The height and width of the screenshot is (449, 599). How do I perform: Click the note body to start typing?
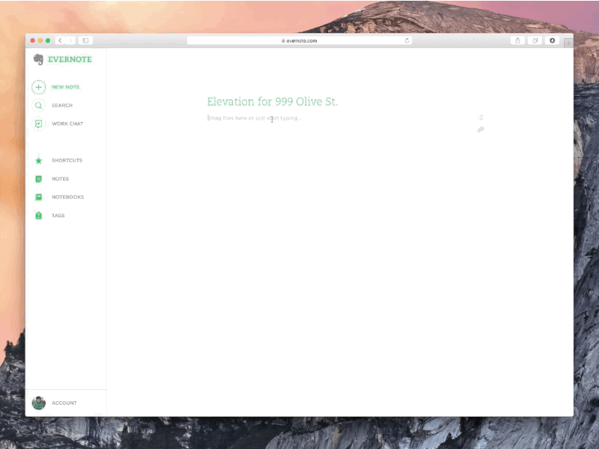click(x=255, y=117)
